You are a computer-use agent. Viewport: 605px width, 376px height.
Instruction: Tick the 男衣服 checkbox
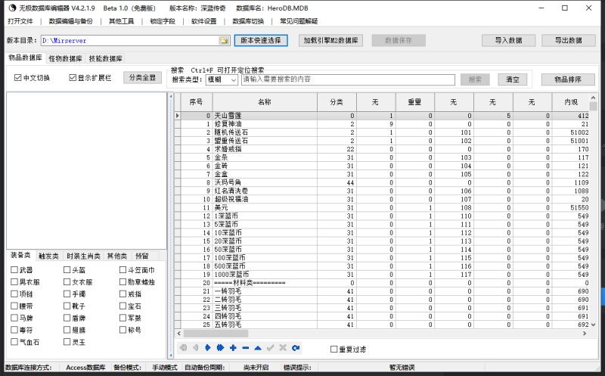tap(14, 281)
